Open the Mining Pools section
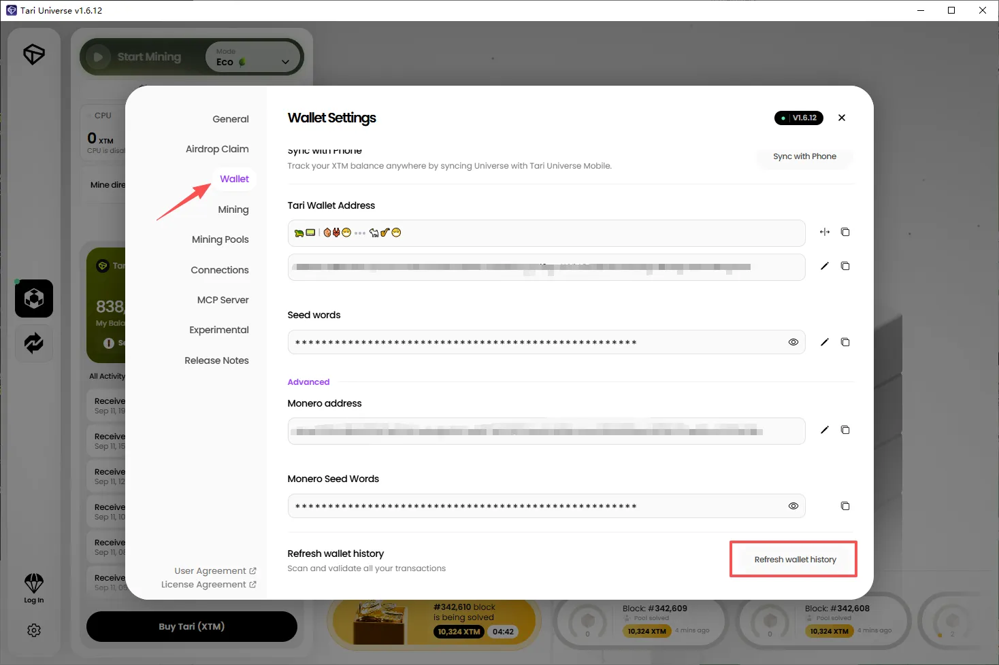 click(x=220, y=239)
